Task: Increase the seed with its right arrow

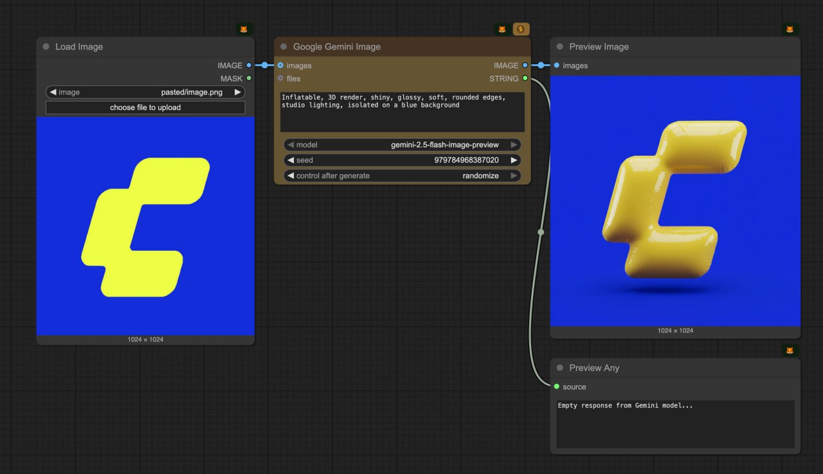Action: pos(514,160)
